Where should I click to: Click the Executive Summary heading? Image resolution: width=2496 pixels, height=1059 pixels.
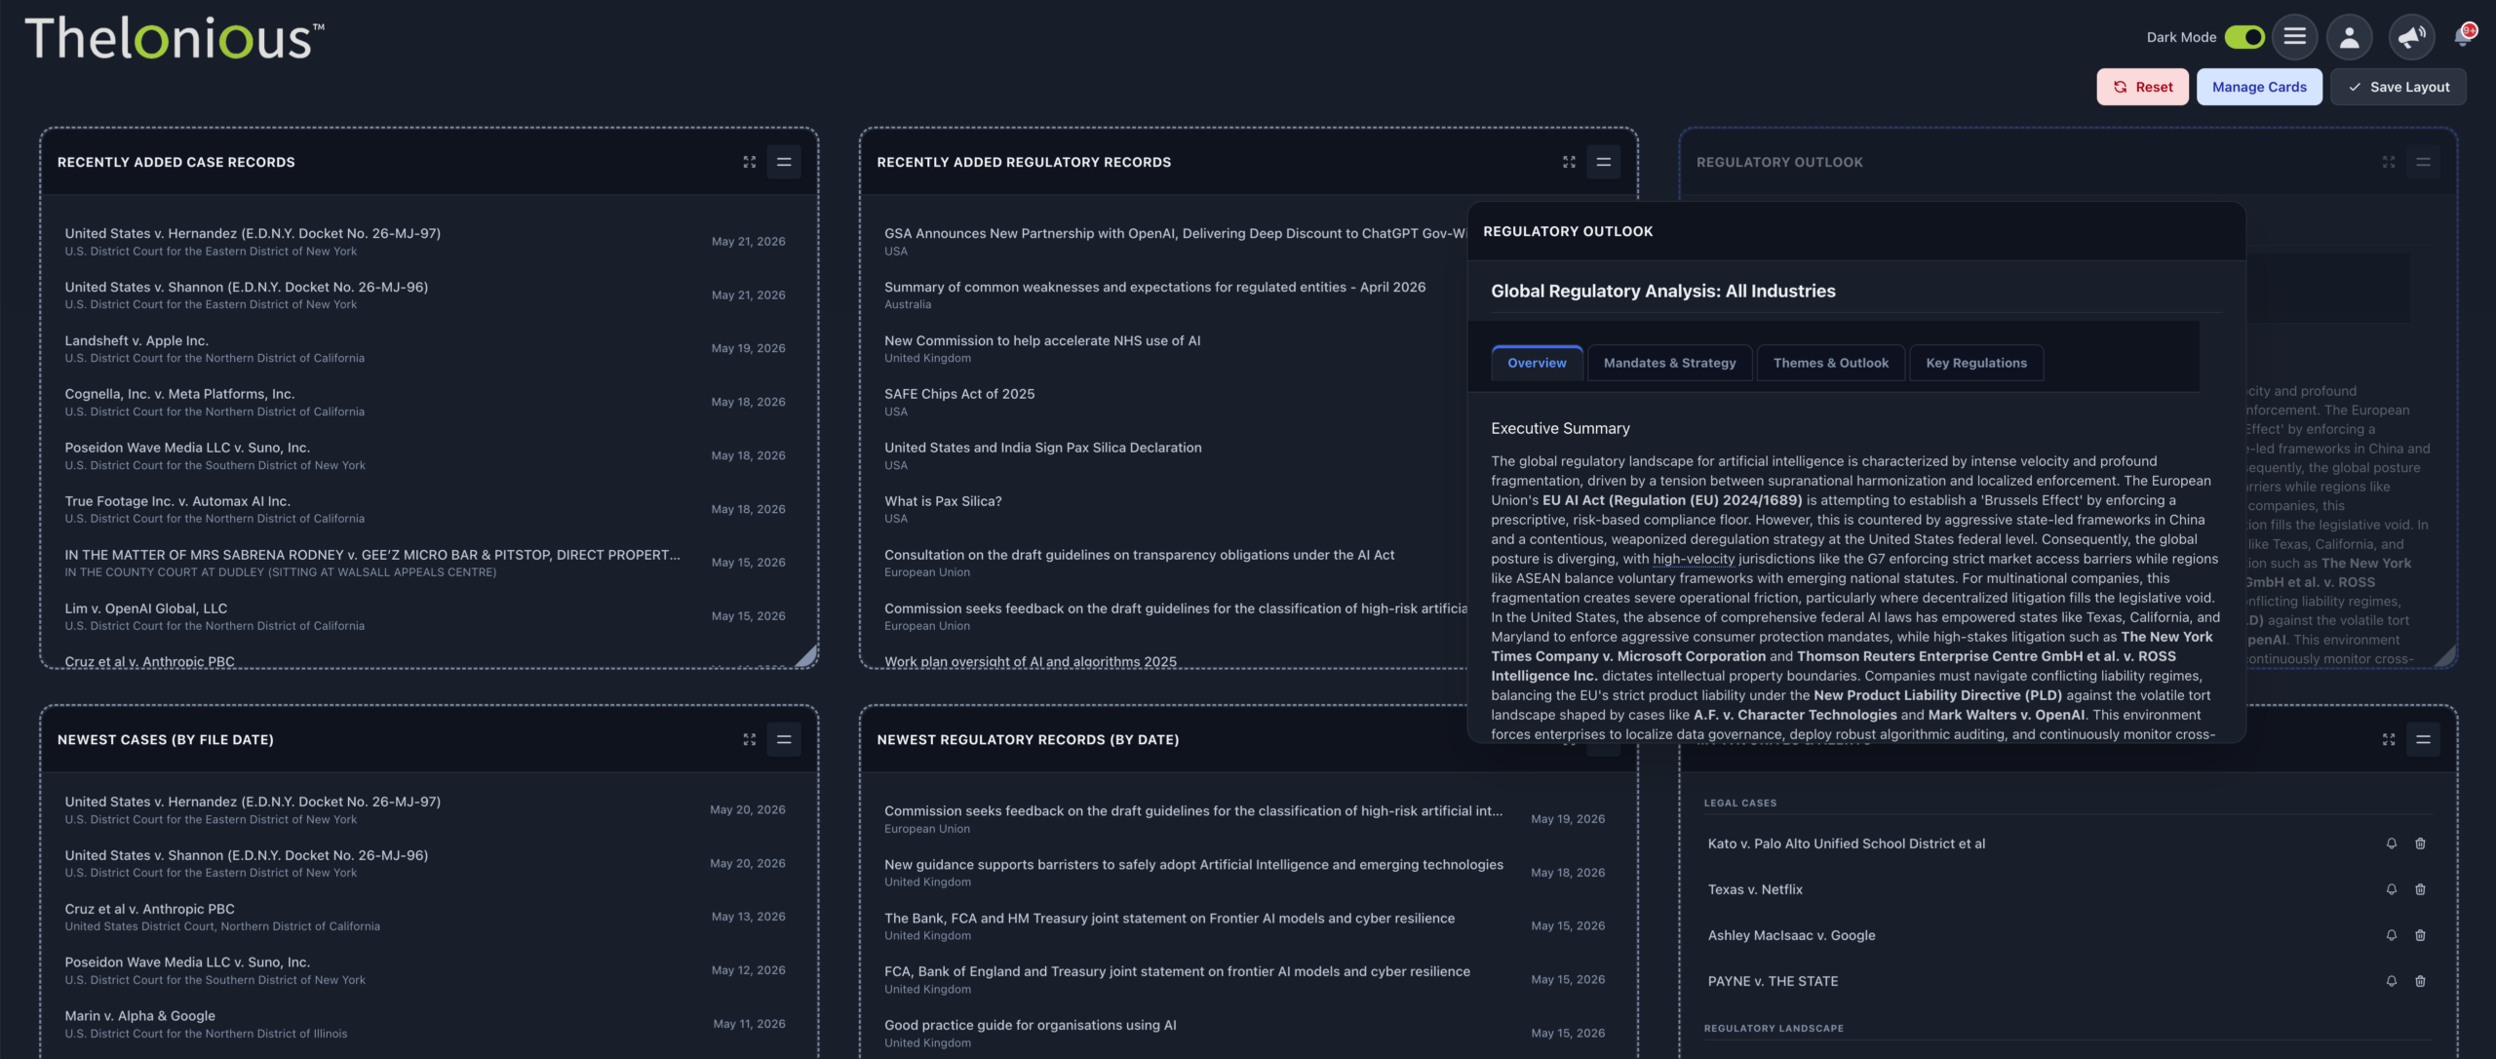pos(1560,428)
